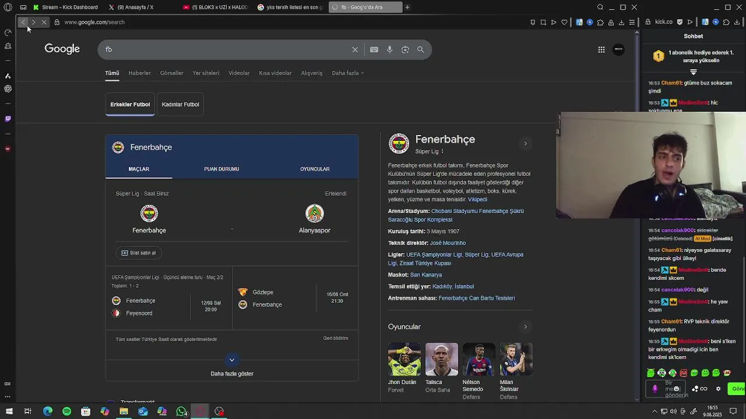
Task: Select the MAÇLAR tab
Action: coord(139,169)
